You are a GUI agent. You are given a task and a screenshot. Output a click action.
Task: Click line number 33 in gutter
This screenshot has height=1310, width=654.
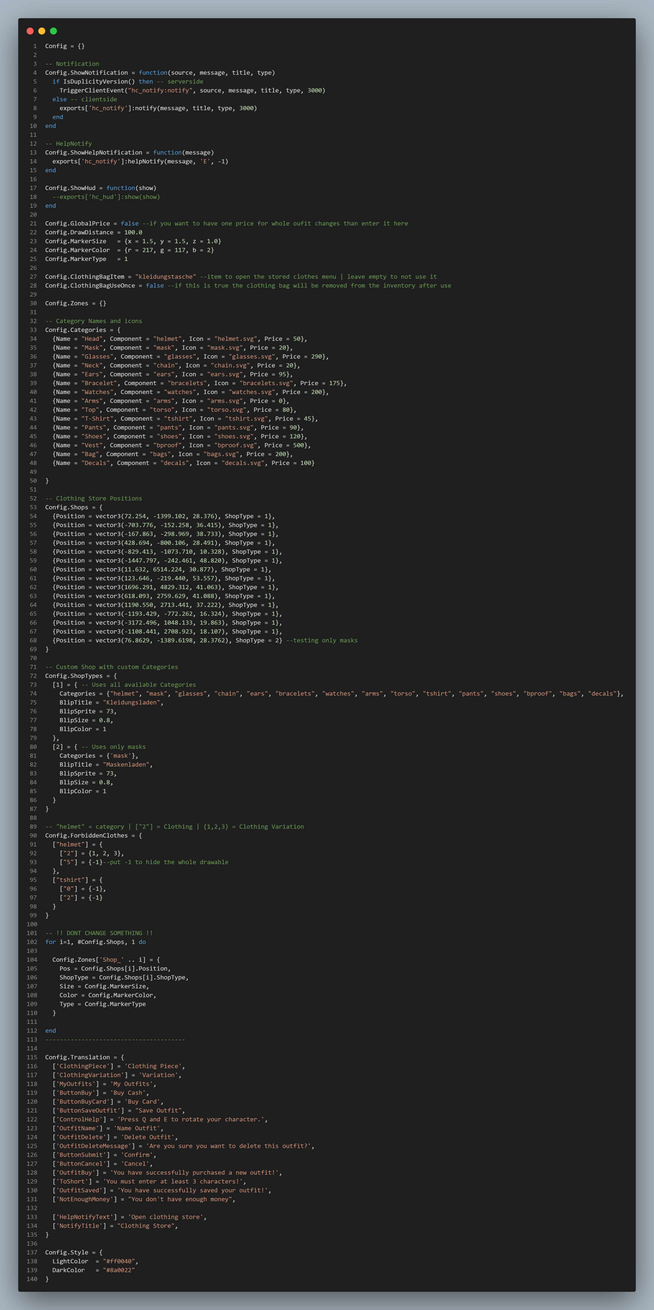[33, 330]
